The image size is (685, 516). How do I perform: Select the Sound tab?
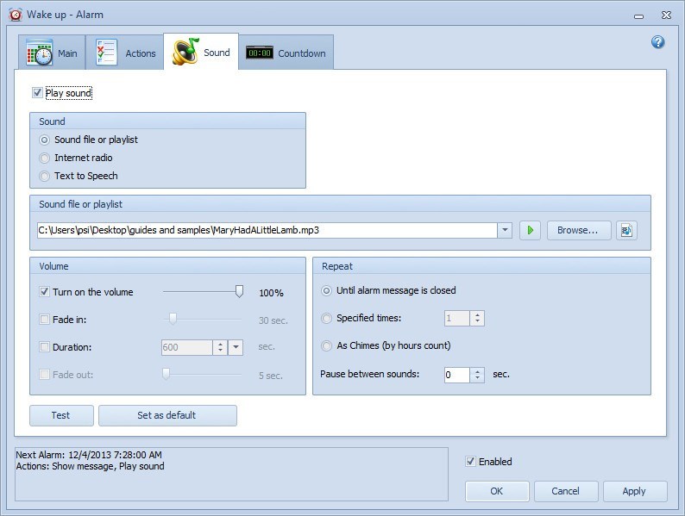pyautogui.click(x=201, y=52)
